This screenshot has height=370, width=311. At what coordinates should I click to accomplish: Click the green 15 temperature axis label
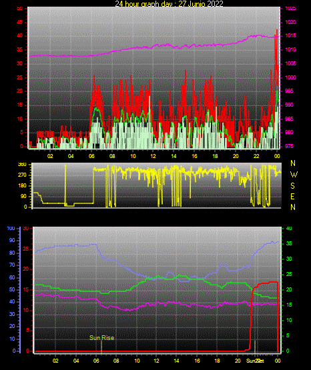tap(289, 305)
